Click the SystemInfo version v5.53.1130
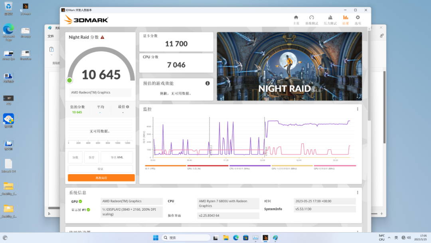This screenshot has height=243, width=431. pos(324,209)
